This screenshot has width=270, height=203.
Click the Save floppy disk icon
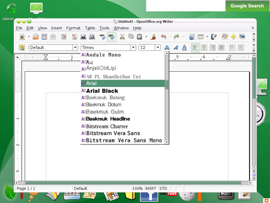pos(44,37)
